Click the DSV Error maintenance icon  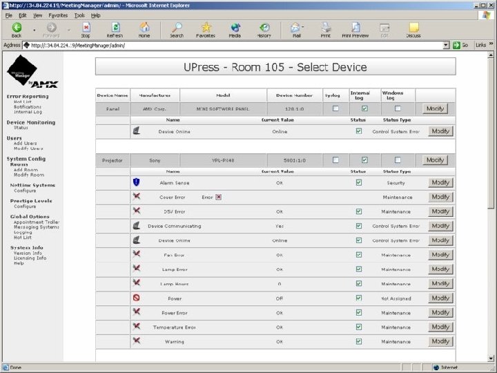(x=136, y=211)
